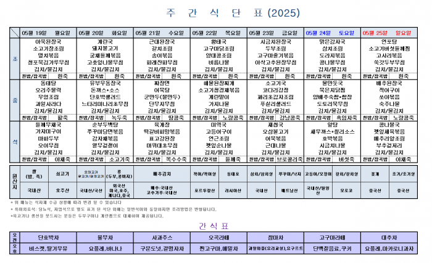Click the '간 식 표' heading
Image resolution: width=432 pixels, height=263 pixels.
pyautogui.click(x=214, y=226)
